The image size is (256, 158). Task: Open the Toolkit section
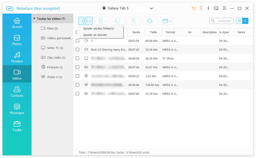click(x=17, y=126)
